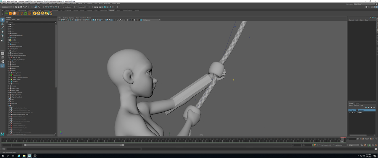Open the Script Editor icon
This screenshot has width=379, height=158.
point(376,149)
